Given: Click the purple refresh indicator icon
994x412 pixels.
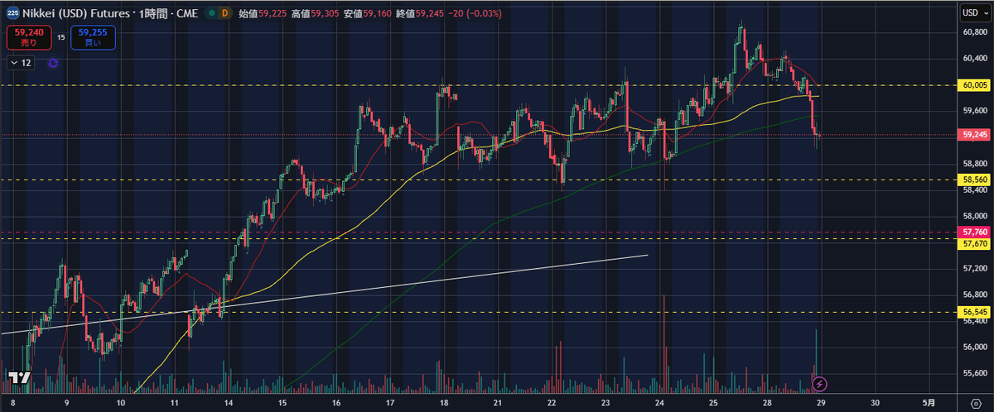Looking at the screenshot, I should pos(53,63).
